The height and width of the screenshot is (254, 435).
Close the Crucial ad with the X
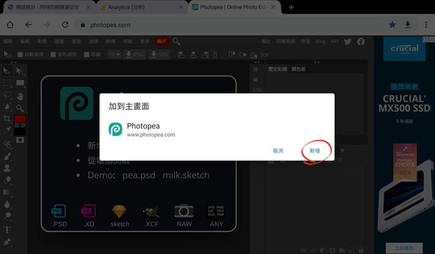click(432, 40)
